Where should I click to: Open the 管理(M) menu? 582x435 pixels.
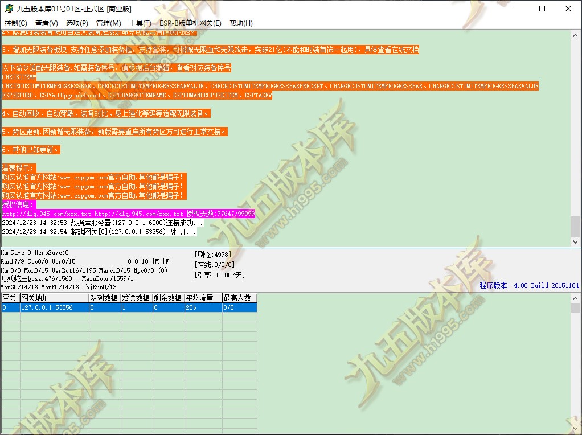[x=108, y=23]
